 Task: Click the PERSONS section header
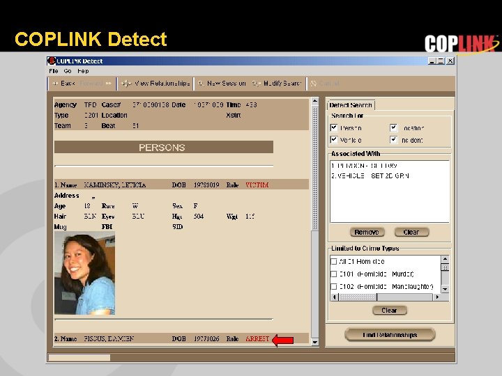pos(164,148)
